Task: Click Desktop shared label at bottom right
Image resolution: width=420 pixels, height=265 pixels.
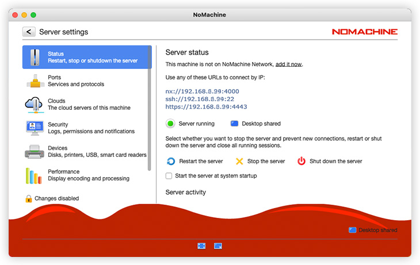Action: [x=377, y=230]
